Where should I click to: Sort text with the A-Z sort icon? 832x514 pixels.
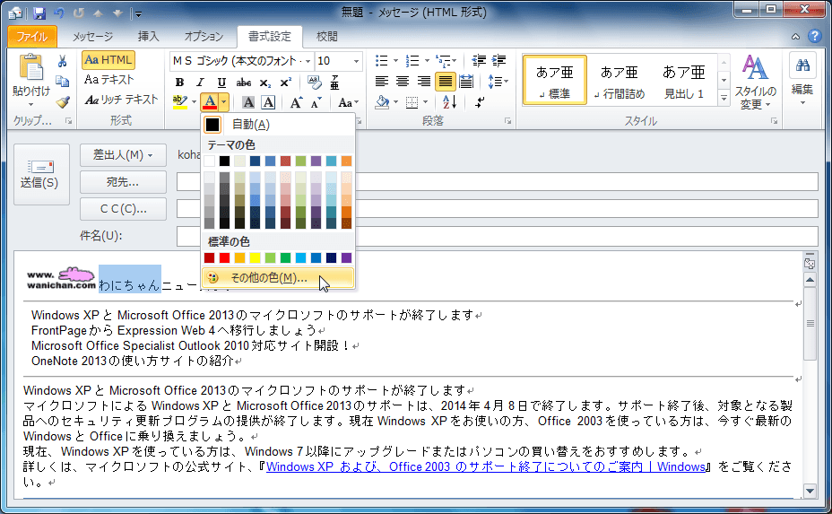(x=449, y=102)
